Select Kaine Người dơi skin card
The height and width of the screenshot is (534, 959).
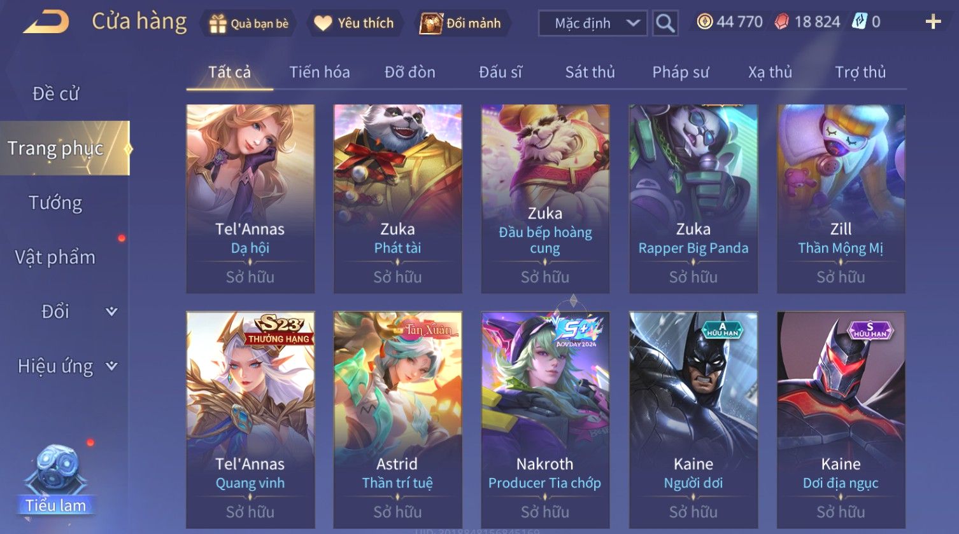[x=693, y=420]
